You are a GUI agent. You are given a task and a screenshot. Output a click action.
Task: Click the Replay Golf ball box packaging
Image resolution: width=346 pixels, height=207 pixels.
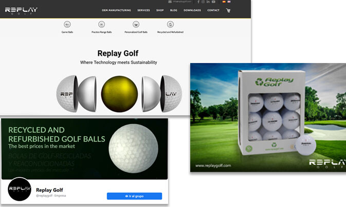pos(271,113)
